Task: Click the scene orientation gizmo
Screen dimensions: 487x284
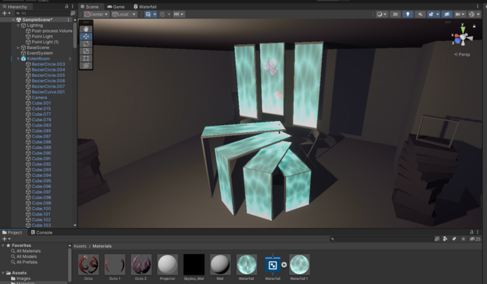Action: coord(465,36)
